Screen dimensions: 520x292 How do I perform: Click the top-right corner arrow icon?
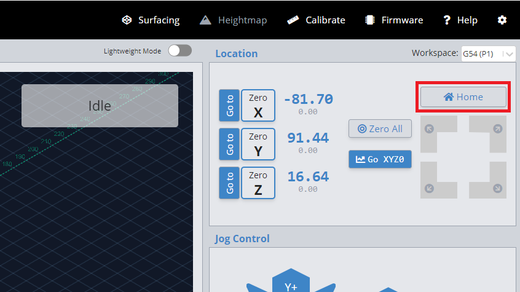pyautogui.click(x=497, y=128)
